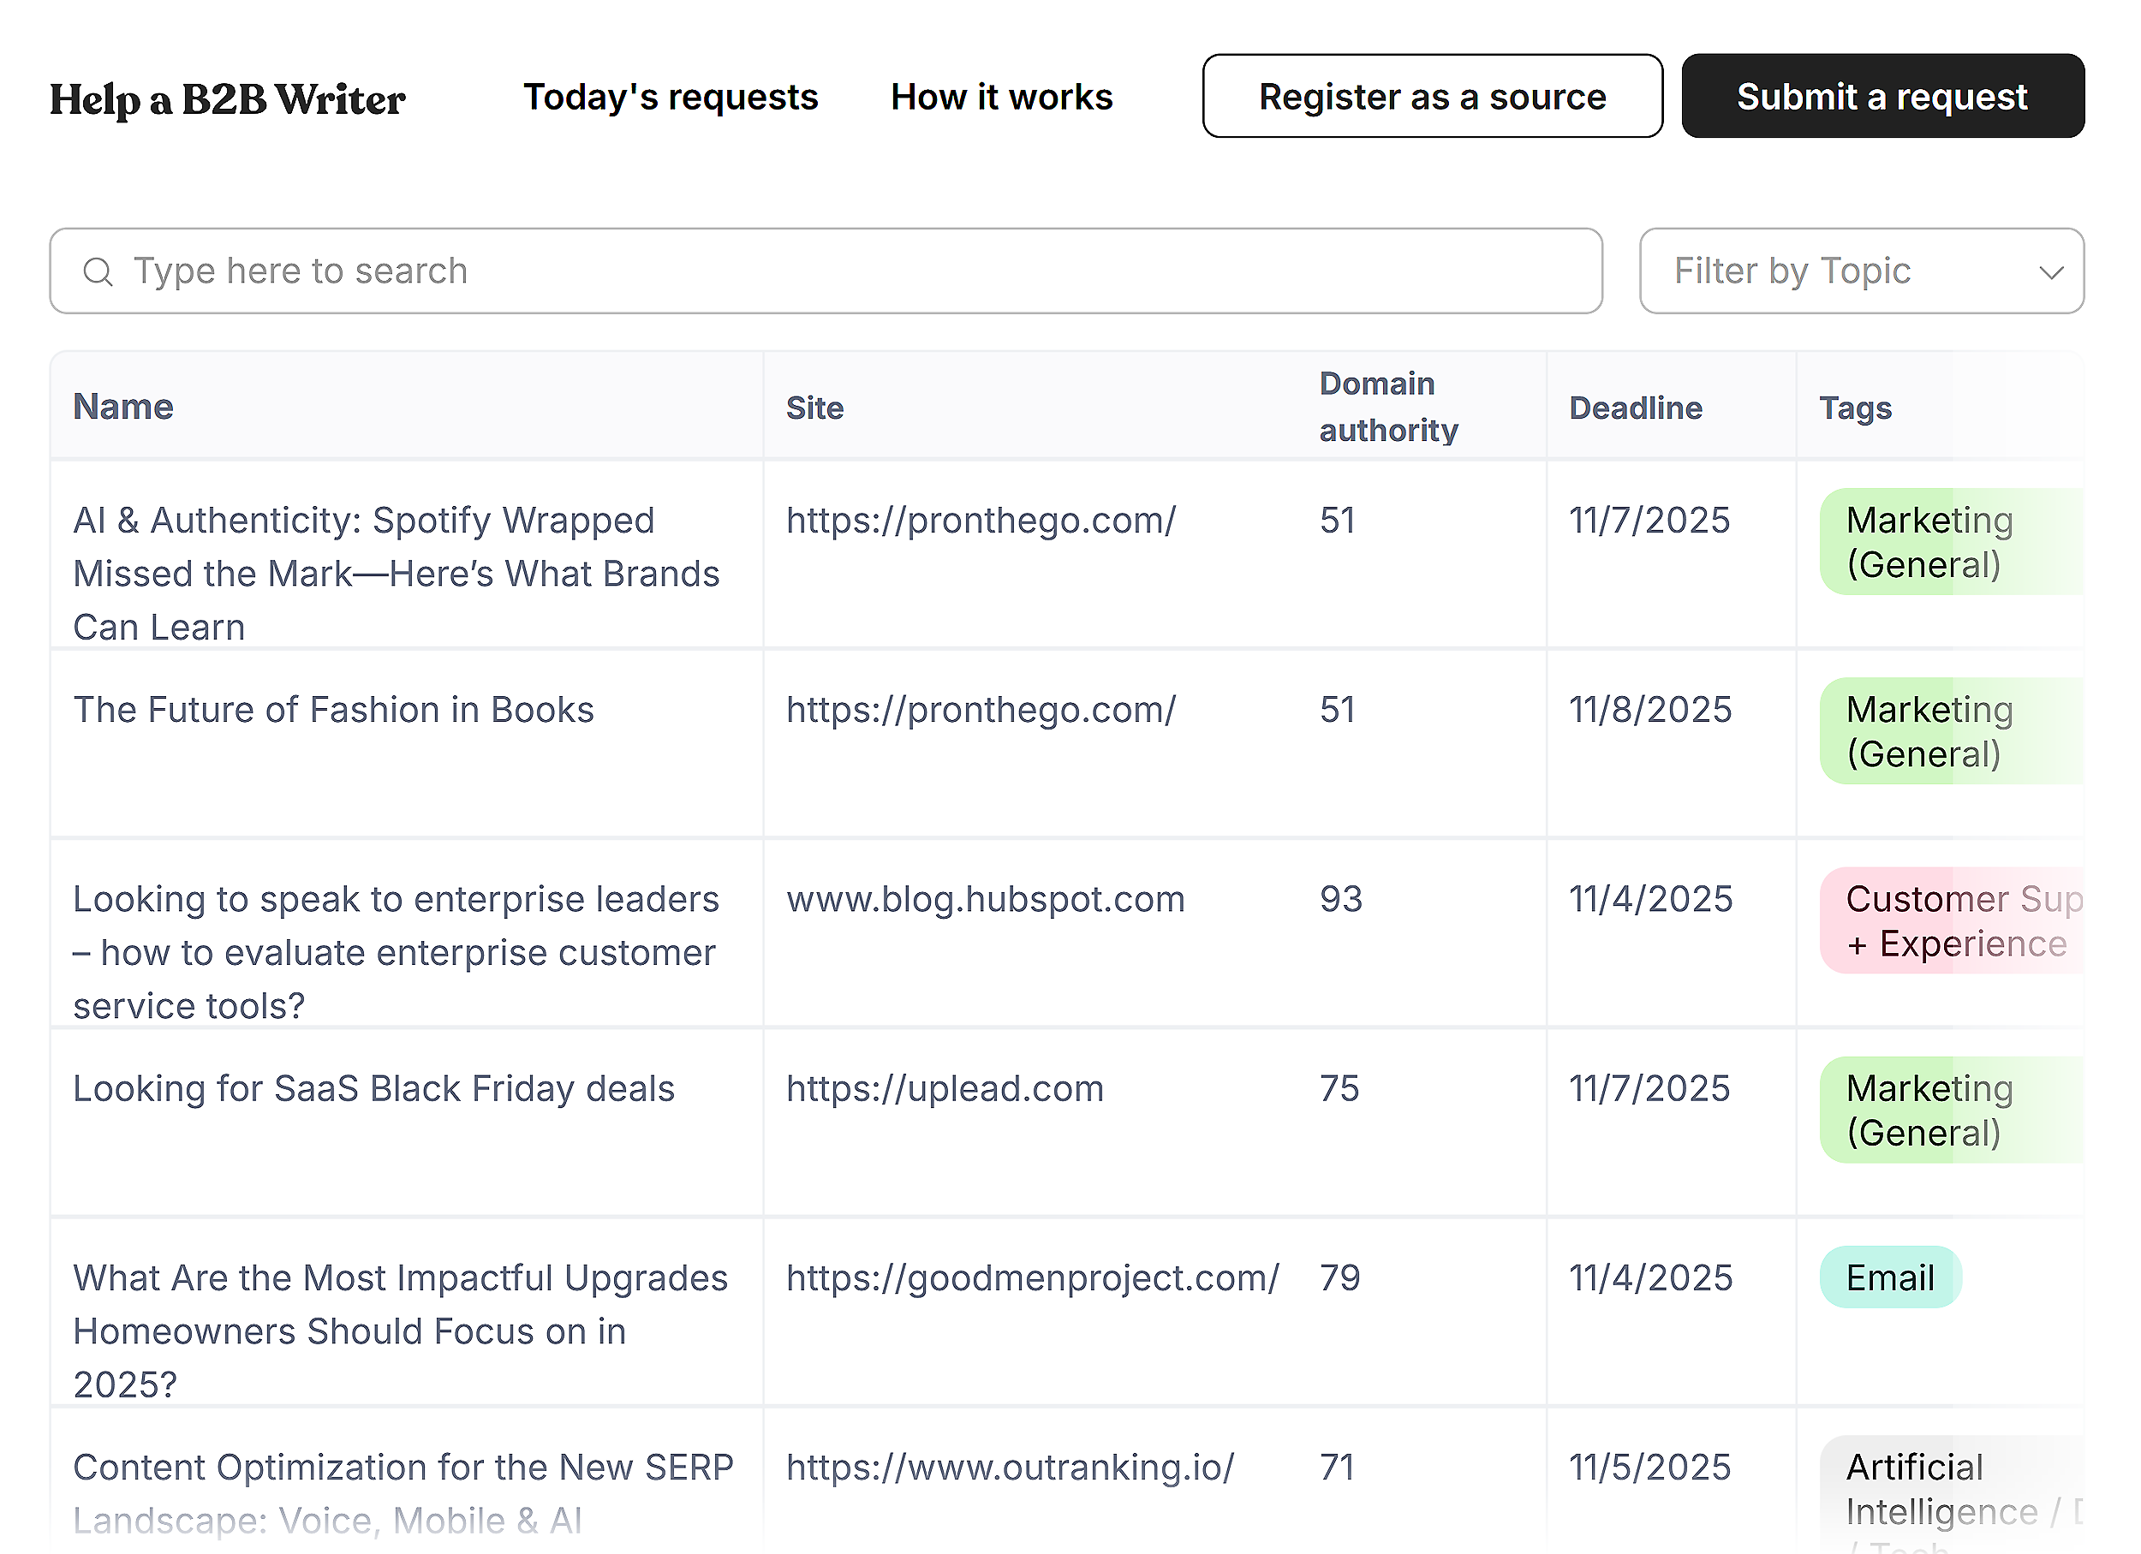
Task: Click the Name column header
Action: [x=122, y=407]
